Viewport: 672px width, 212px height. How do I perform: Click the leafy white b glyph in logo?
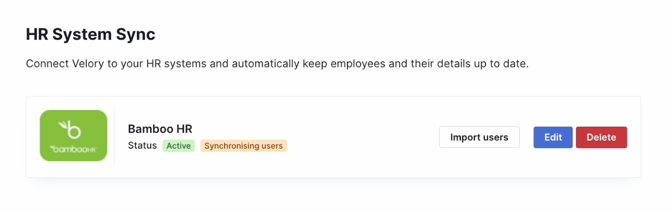point(70,129)
